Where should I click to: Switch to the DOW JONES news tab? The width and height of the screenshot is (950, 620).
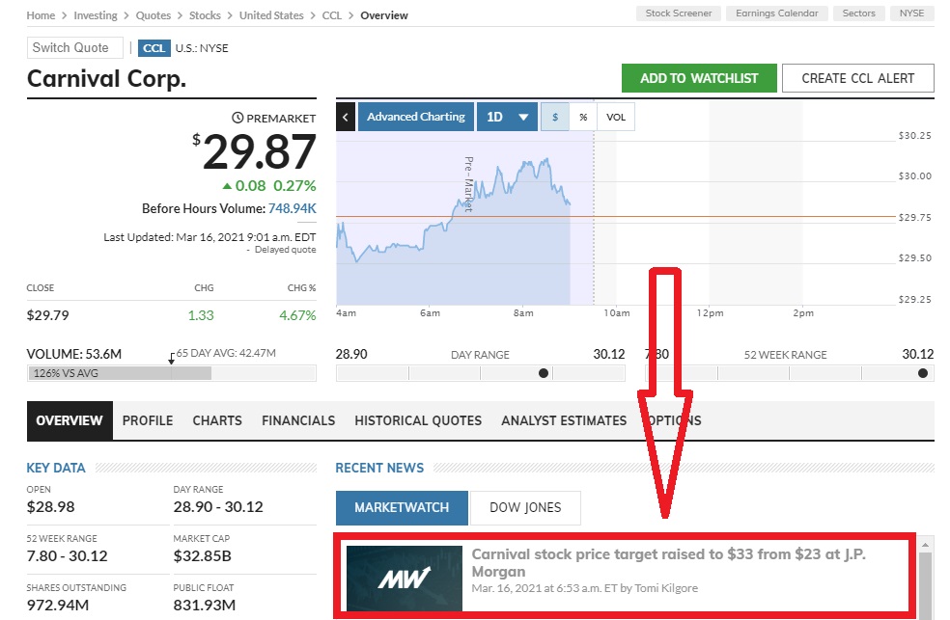click(525, 508)
